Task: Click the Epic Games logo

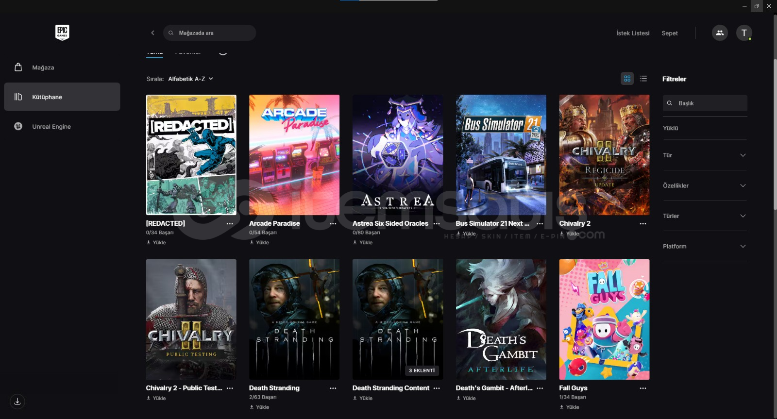Action: 62,33
